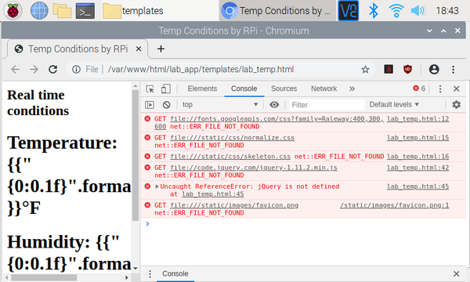This screenshot has width=470, height=282.
Task: Open the stack trace link lab_temp.html:45
Action: pyautogui.click(x=213, y=194)
